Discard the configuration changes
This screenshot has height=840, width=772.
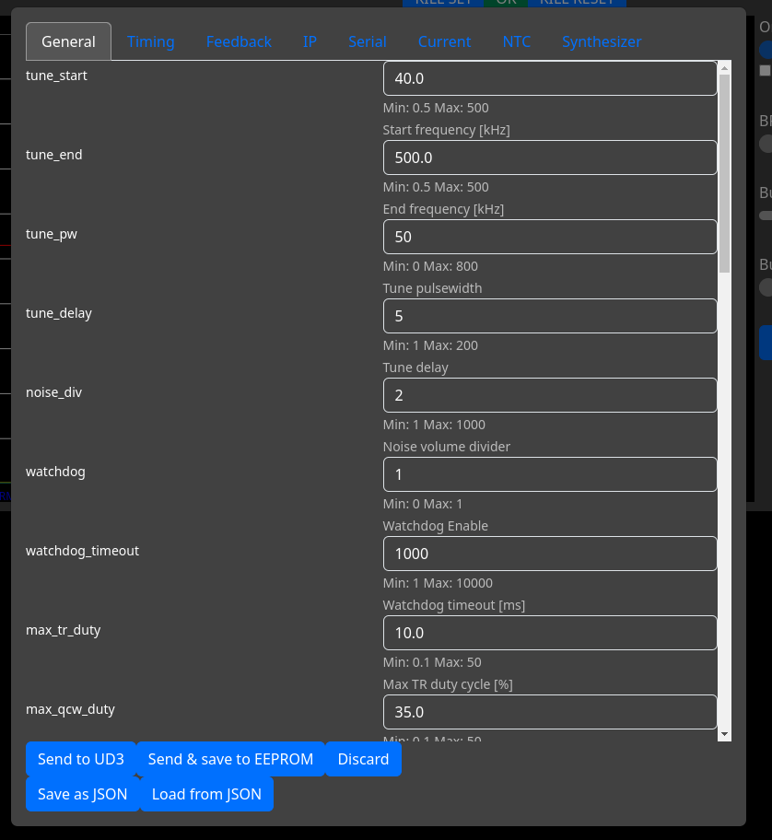363,759
